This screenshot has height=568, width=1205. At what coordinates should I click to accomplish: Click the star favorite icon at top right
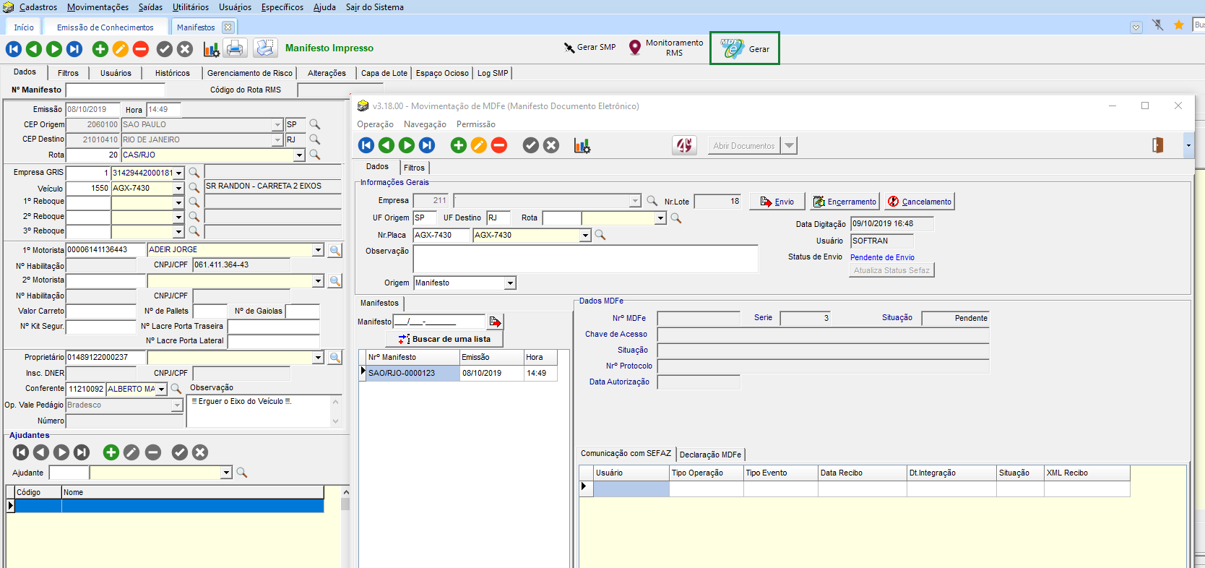coord(1179,25)
